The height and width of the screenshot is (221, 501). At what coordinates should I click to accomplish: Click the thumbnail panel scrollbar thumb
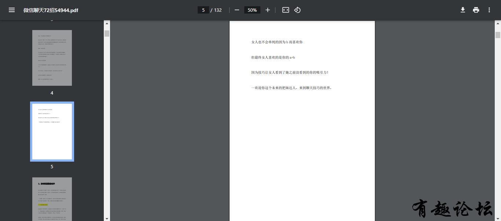[107, 33]
